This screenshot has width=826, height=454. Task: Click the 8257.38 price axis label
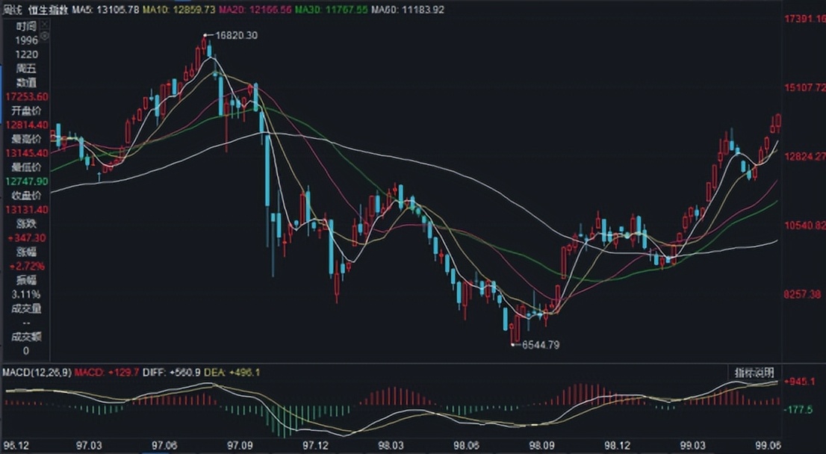coord(803,294)
